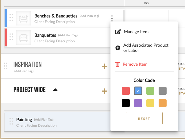Edit Banquettes client facing description

[x=55, y=41]
